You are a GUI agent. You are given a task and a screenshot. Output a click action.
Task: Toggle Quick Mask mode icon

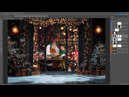pos(1,50)
